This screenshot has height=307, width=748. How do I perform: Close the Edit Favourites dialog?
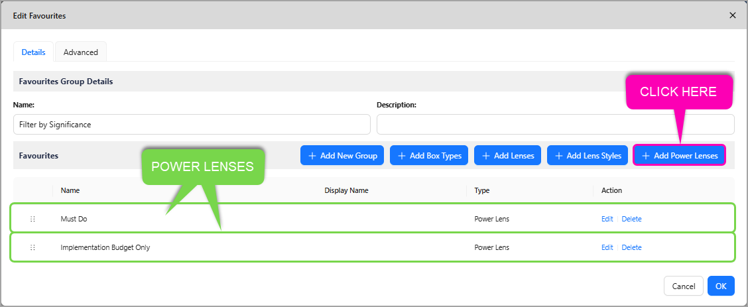pos(732,15)
